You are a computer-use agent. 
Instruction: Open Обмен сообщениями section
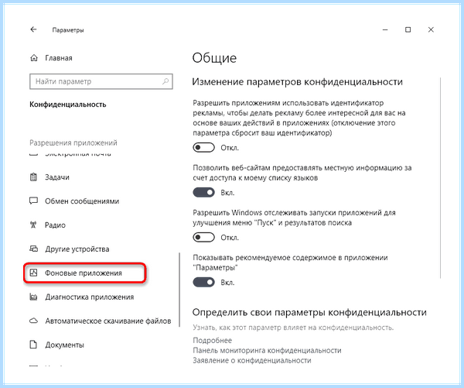(x=82, y=201)
